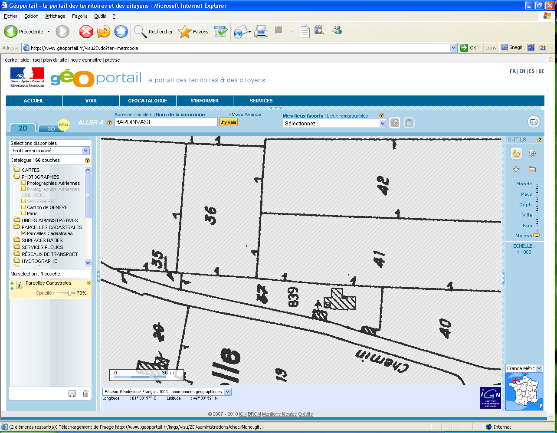Open the browser Mail icon
The width and height of the screenshot is (557, 433).
(241, 31)
